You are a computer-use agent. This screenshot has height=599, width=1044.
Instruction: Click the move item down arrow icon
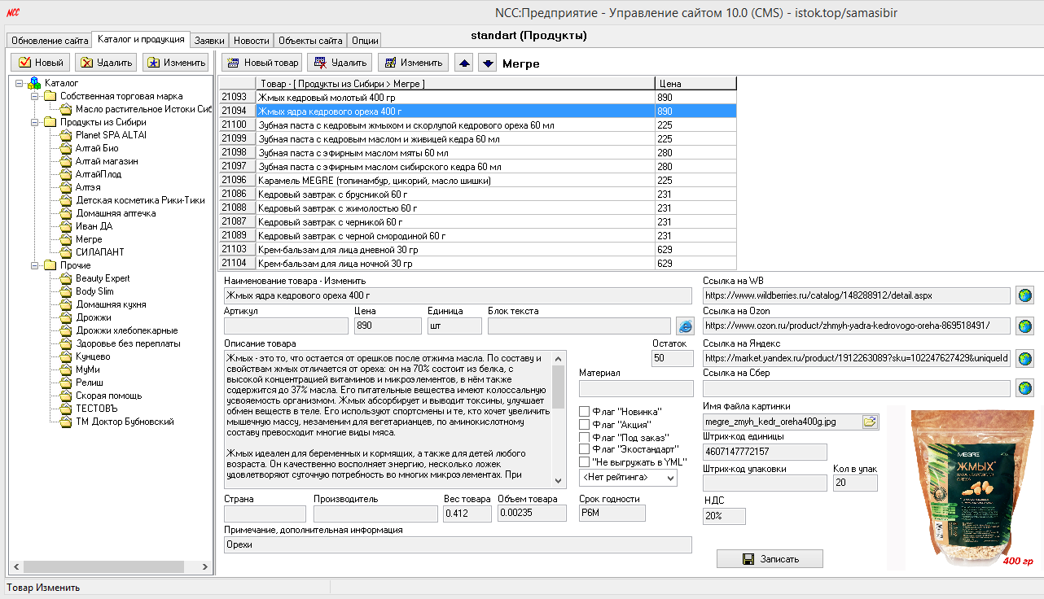(x=487, y=63)
